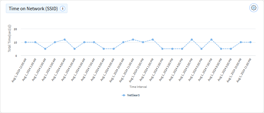The width and height of the screenshot is (264, 113).
Task: Click the info icon beside Time on Network
Action: (63, 8)
